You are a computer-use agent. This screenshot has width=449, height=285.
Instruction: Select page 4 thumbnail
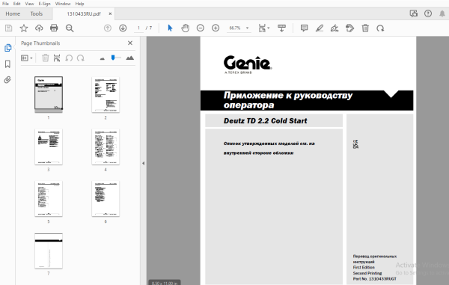tap(106, 147)
